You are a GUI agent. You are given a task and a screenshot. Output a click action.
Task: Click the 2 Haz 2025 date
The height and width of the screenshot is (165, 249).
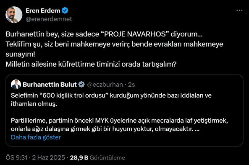coord(49,157)
